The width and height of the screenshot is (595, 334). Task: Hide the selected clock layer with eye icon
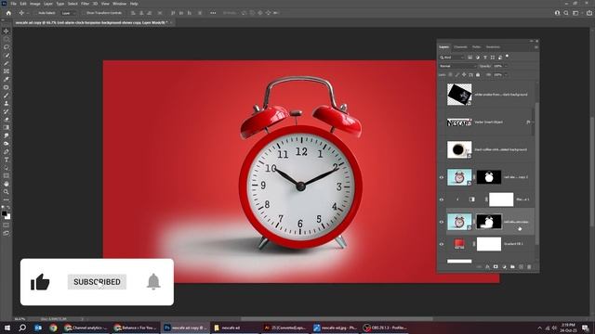tap(442, 222)
